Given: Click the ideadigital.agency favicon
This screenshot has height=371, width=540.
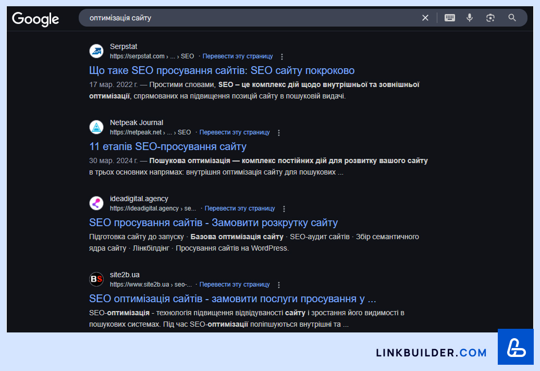Looking at the screenshot, I should pos(96,203).
